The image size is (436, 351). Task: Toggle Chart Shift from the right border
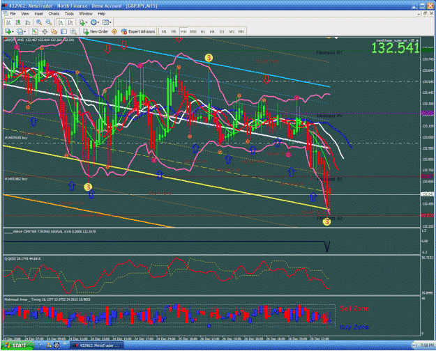(x=70, y=22)
